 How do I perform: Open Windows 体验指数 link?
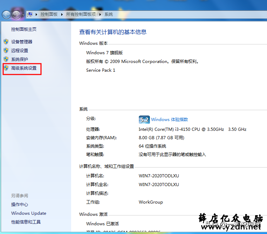pos(170,120)
